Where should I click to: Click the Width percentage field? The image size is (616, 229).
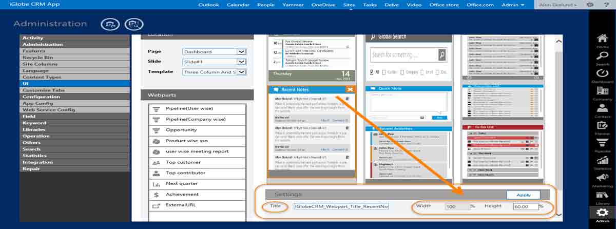pyautogui.click(x=457, y=206)
